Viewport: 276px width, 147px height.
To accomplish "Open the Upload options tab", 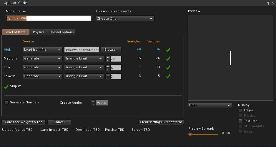I will tap(61, 32).
